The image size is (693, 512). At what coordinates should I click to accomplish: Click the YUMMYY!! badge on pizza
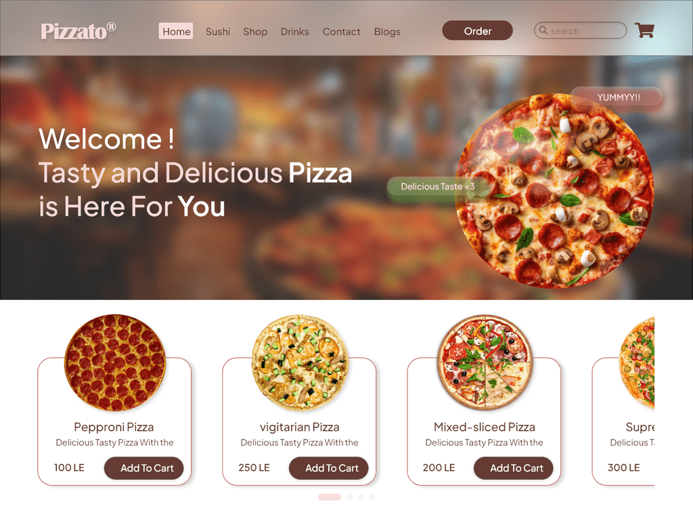[x=617, y=97]
